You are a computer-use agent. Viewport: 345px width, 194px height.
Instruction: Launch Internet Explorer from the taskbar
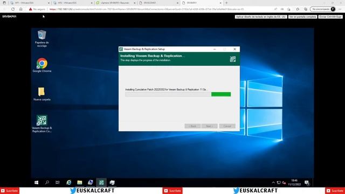coord(69,182)
